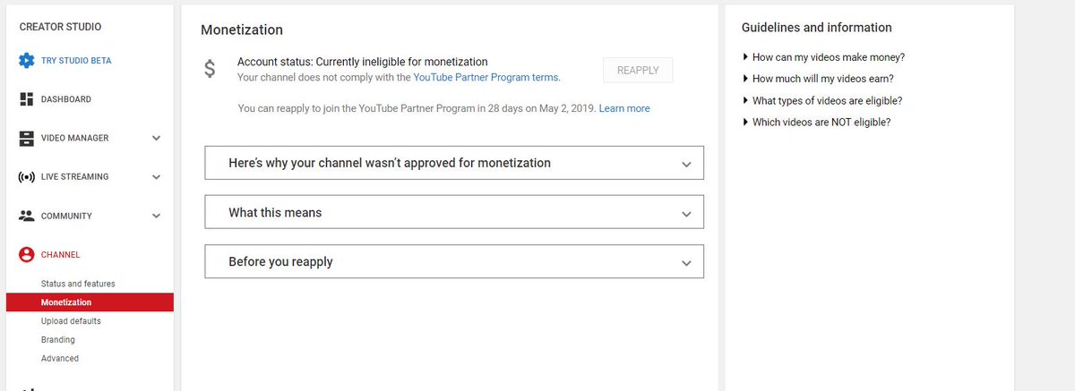Click 'Here's why your channel wasn't approved' heading
1075x391 pixels.
click(x=390, y=163)
